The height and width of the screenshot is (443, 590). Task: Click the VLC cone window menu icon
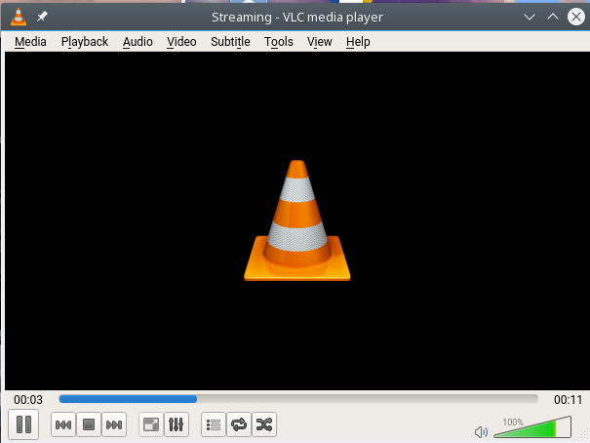19,17
